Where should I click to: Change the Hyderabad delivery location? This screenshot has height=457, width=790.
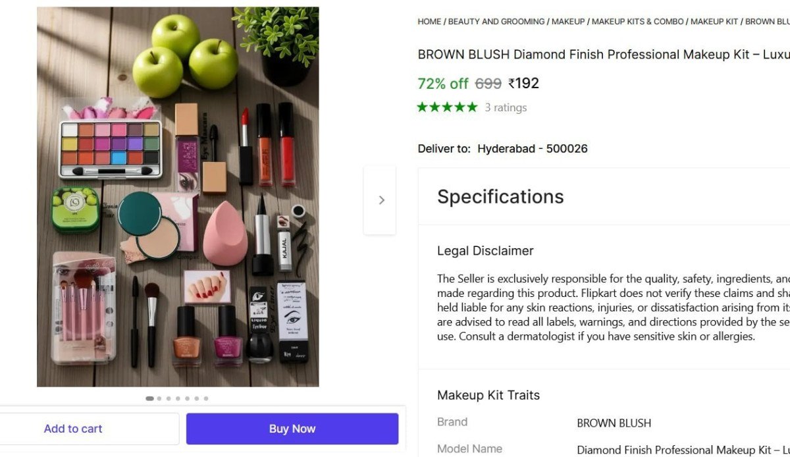532,148
